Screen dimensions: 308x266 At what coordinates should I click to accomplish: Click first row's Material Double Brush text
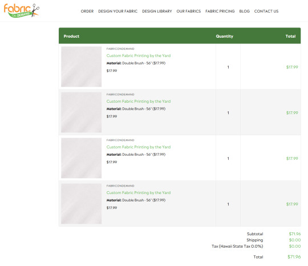[x=136, y=63]
